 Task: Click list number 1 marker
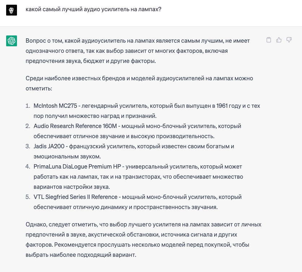tap(28, 106)
